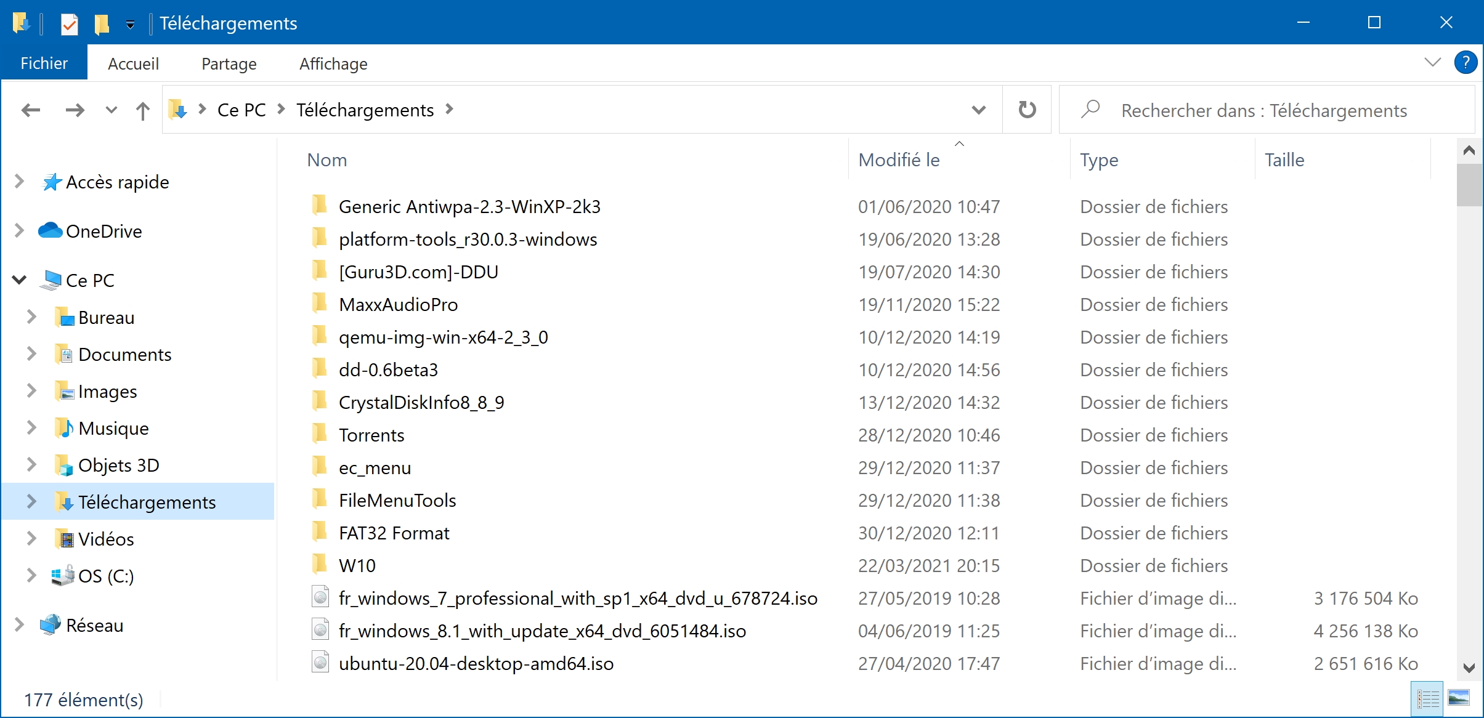The image size is (1484, 718).
Task: Switch to Large icons view in status bar
Action: click(1459, 698)
